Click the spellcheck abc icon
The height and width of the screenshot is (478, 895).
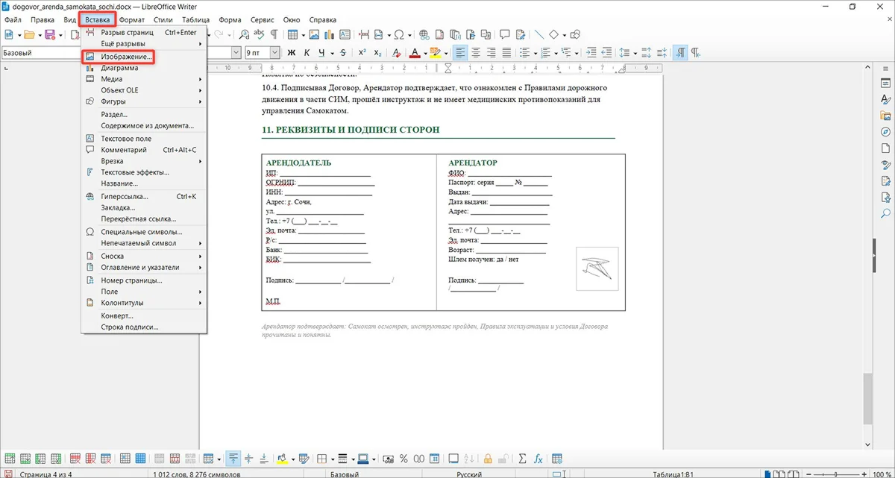point(260,34)
